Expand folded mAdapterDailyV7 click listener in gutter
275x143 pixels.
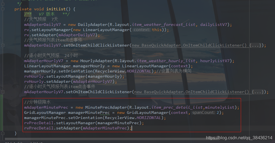point(3,45)
